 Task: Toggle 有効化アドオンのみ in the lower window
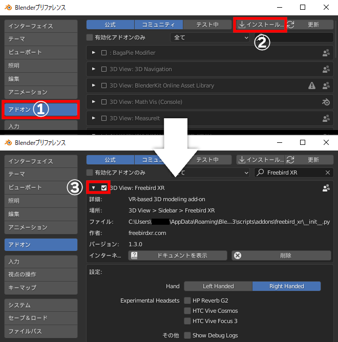pos(90,173)
